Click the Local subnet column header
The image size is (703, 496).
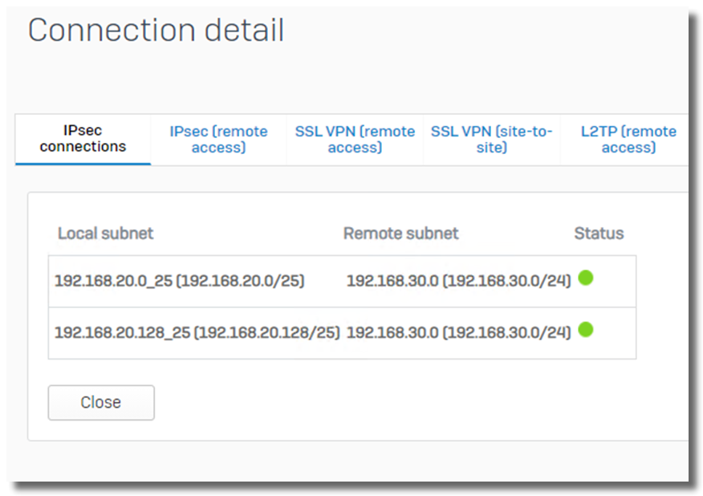pos(105,234)
